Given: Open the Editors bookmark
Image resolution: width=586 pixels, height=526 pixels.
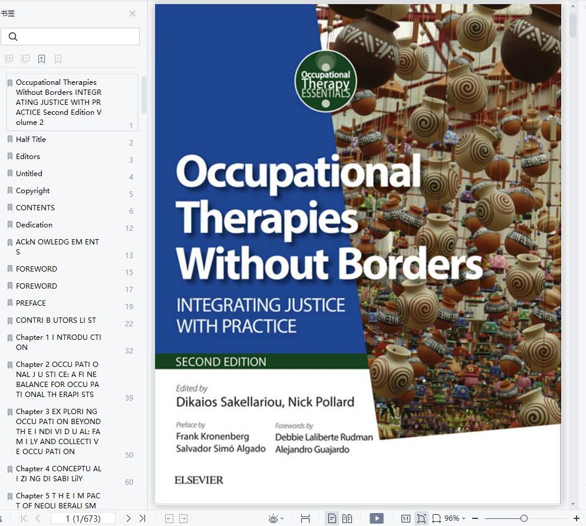Looking at the screenshot, I should pyautogui.click(x=28, y=157).
